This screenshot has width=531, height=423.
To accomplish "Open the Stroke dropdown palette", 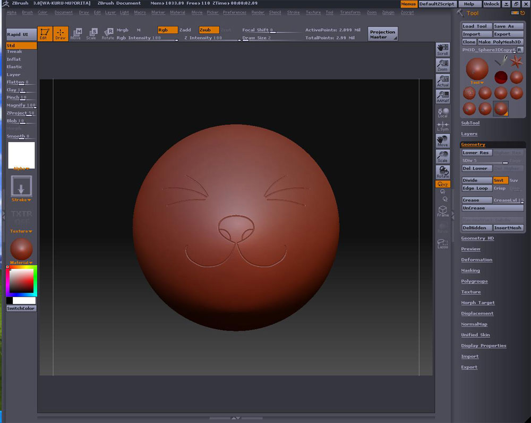I will (21, 200).
